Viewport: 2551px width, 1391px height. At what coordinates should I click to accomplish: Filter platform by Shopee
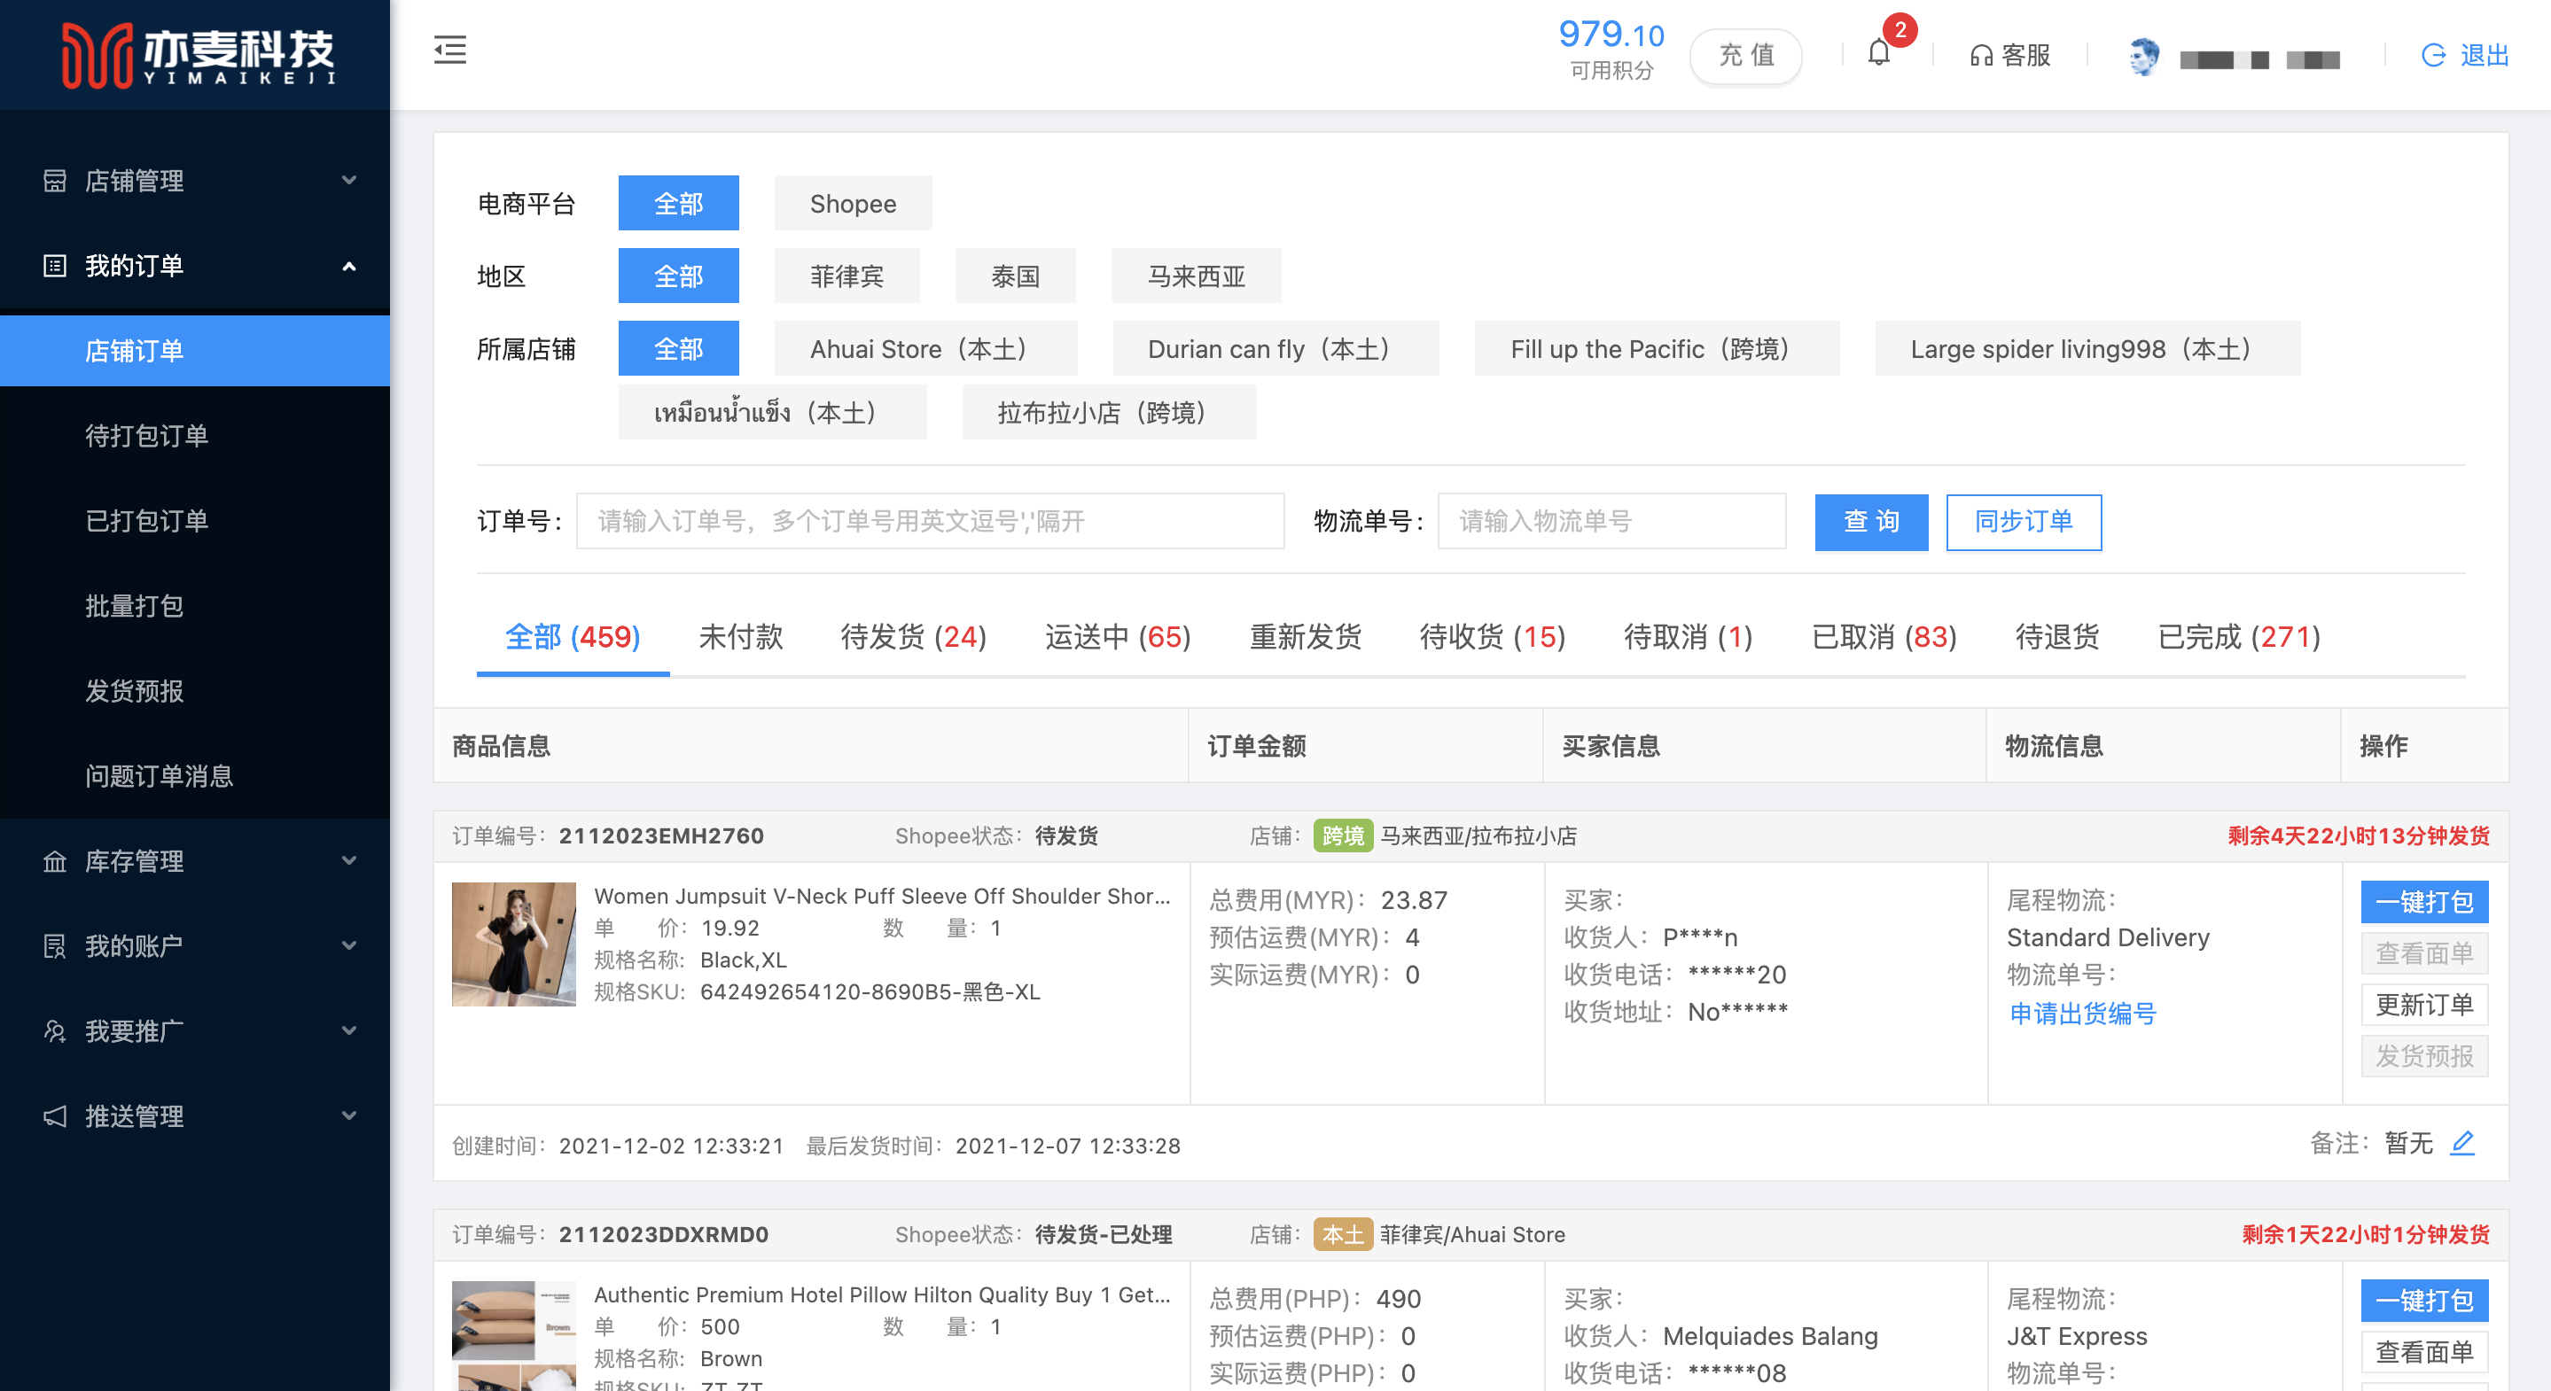point(853,203)
